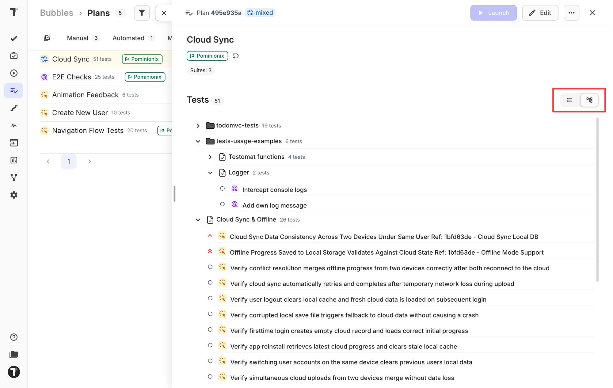Select circle for Add own log message
613x388 pixels.
(x=223, y=204)
